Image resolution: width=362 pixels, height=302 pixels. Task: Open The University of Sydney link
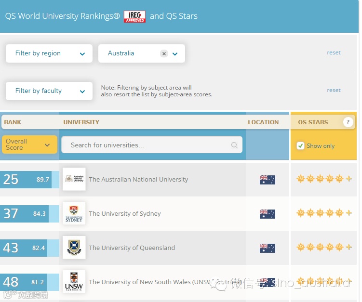pos(125,214)
